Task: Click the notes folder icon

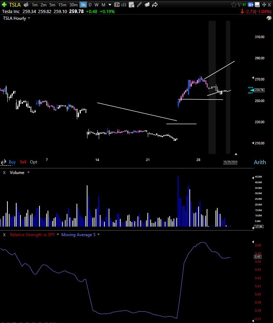Action: pyautogui.click(x=147, y=5)
